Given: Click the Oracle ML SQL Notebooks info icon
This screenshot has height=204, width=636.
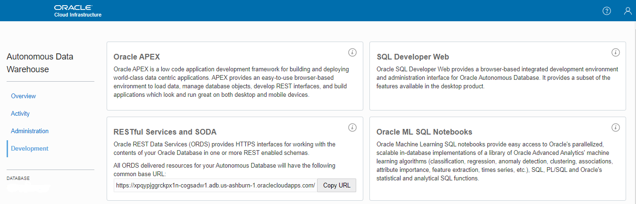Looking at the screenshot, I should (615, 127).
